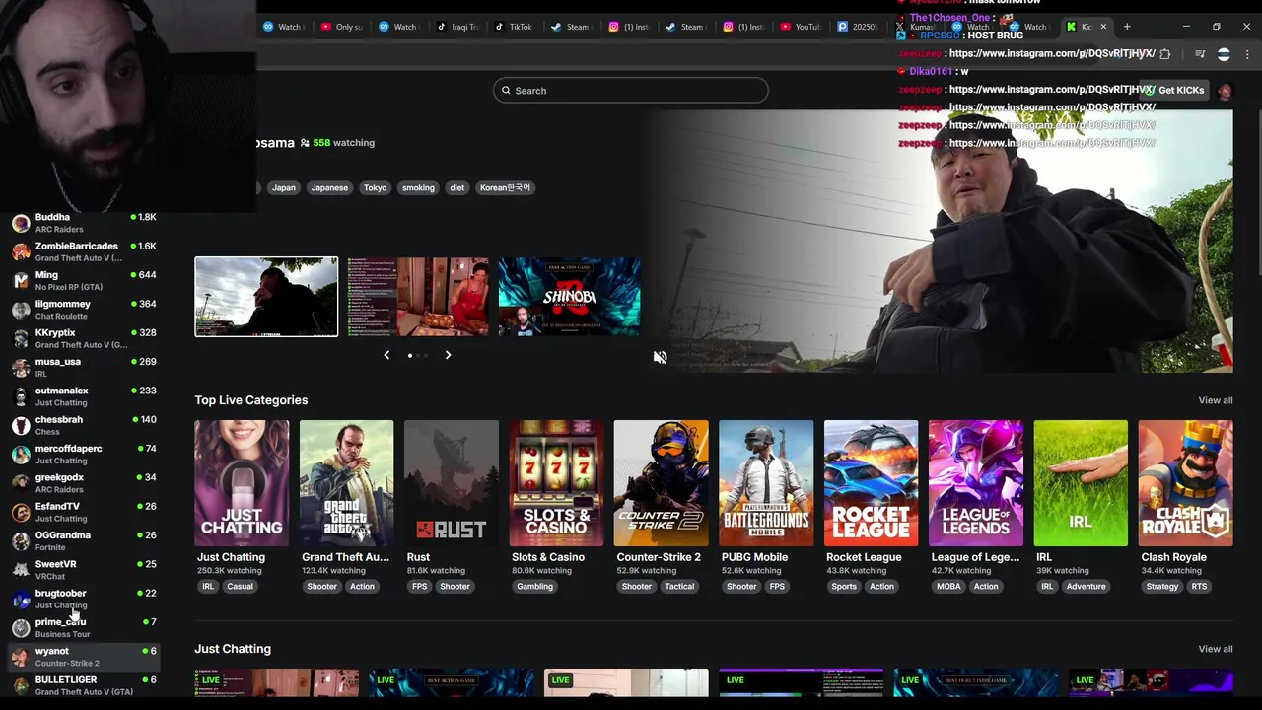Viewport: 1262px width, 710px height.
Task: Open Buddha's channel avatar in sidebar
Action: [21, 223]
